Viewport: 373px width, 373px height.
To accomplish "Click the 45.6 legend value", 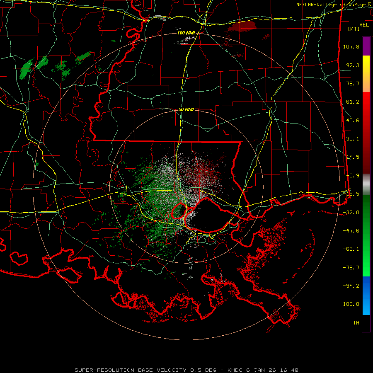I will pos(353,120).
